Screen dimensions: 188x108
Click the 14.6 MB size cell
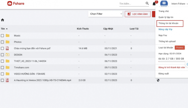83,48
